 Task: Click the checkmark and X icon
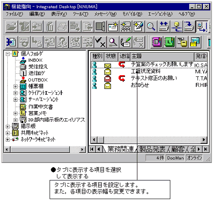100,42
